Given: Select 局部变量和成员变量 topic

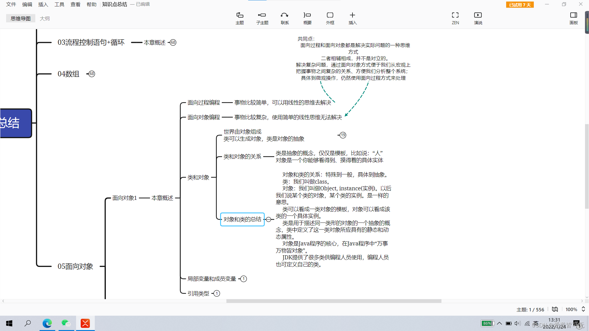Looking at the screenshot, I should (212, 279).
